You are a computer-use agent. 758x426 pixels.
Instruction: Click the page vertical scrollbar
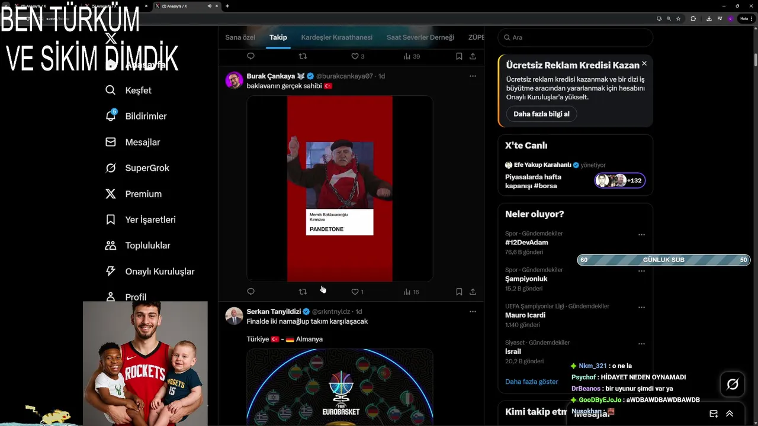tap(756, 60)
